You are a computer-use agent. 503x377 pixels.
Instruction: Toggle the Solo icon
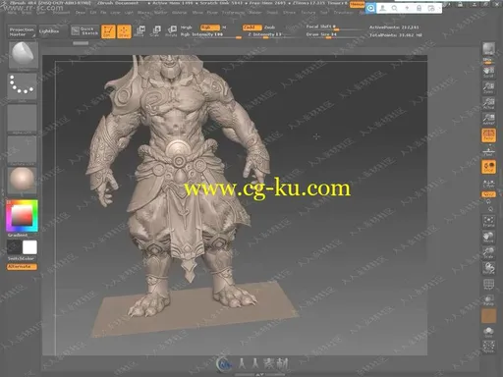point(488,332)
